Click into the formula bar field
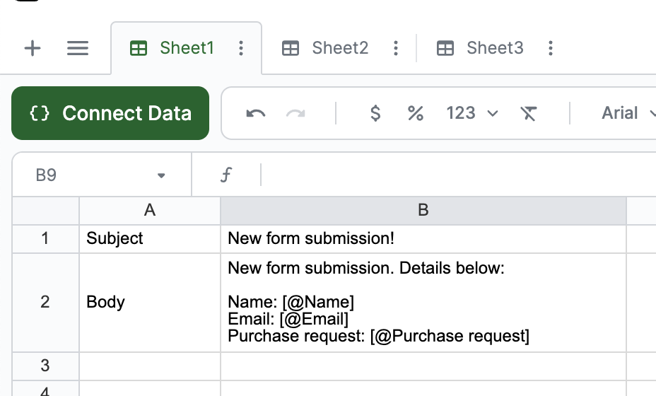656x396 pixels. coord(452,175)
